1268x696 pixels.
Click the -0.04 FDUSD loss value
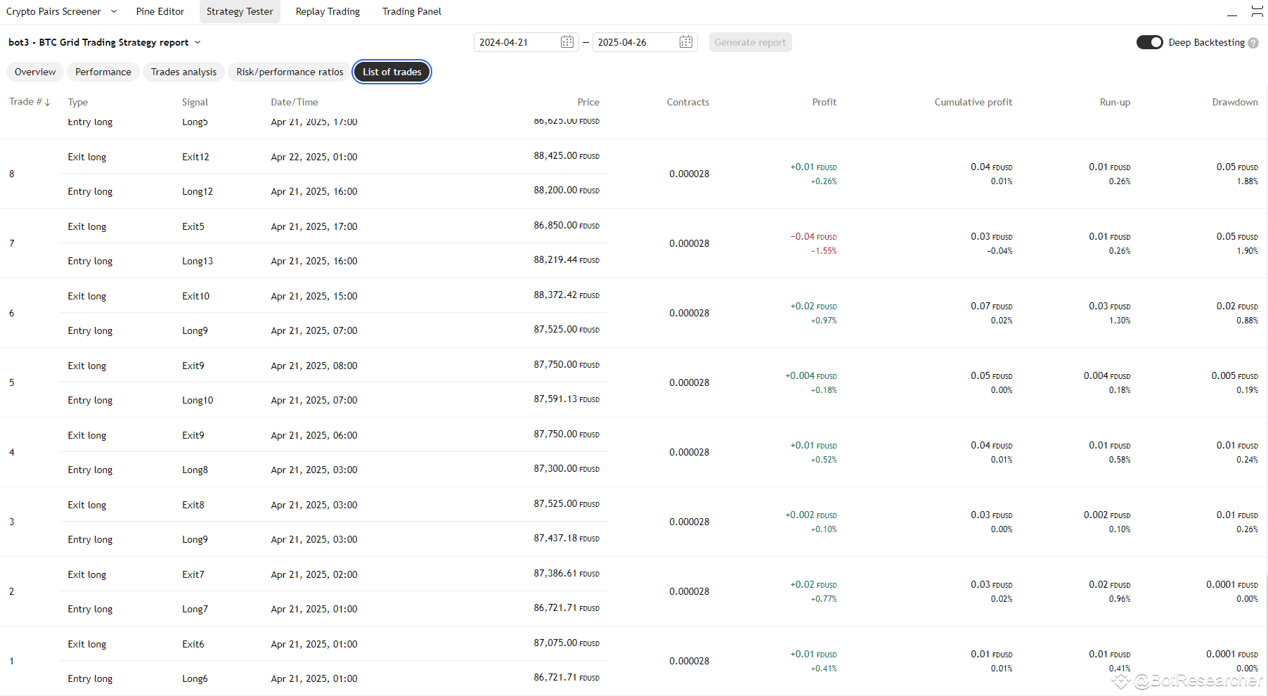813,237
